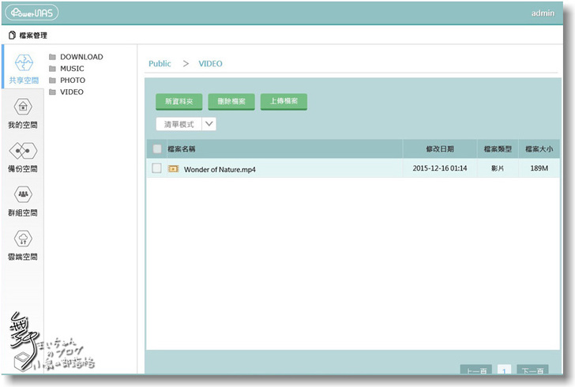Screen dimensions: 575x387
Task: Click the 上傳檔案 upload file button
Action: (284, 102)
